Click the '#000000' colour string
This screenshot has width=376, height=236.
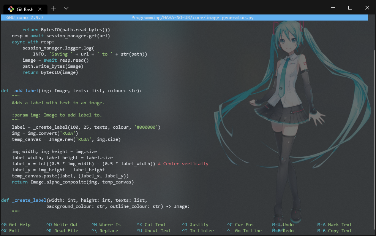tap(146, 127)
